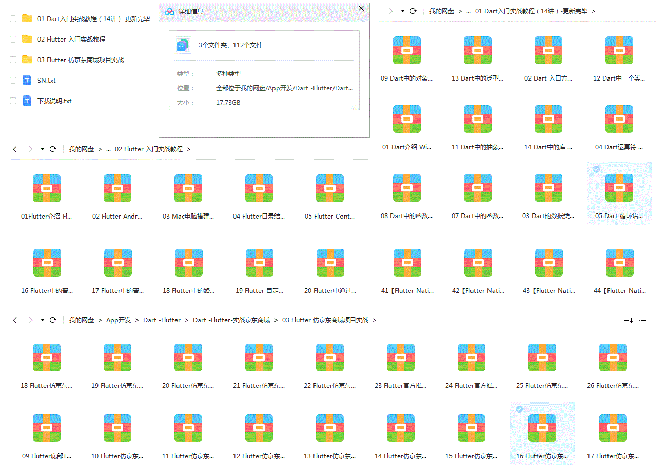Select archive 01 Dart介绍 Wi
The image size is (667, 472).
pos(407,119)
